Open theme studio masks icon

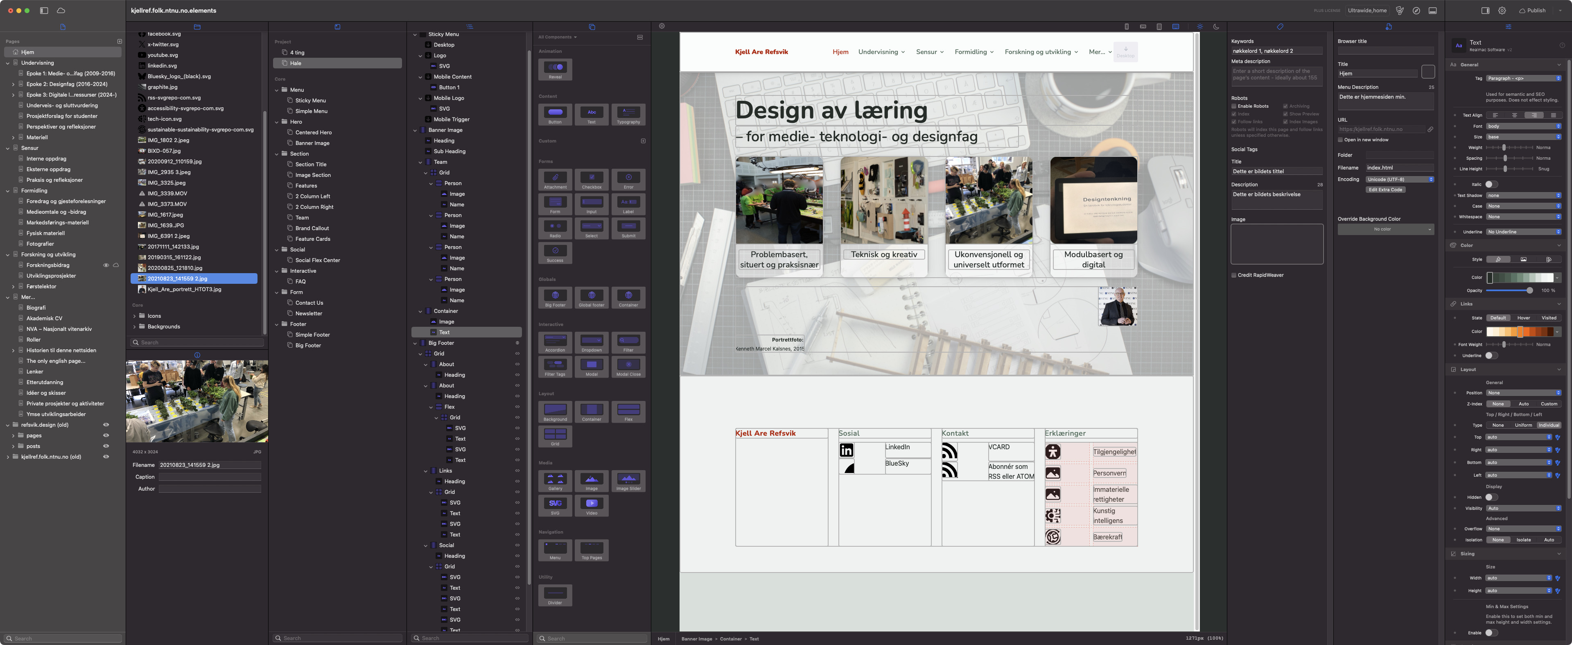tap(1400, 10)
